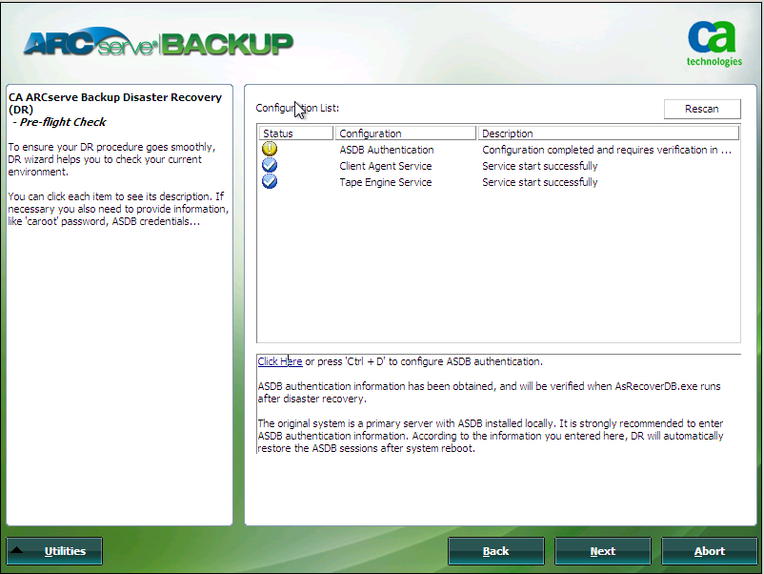Click the 'Pre-flight Check' heading
This screenshot has height=574, width=764.
(x=62, y=122)
